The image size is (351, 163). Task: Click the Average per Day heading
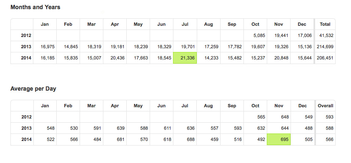pyautogui.click(x=33, y=89)
